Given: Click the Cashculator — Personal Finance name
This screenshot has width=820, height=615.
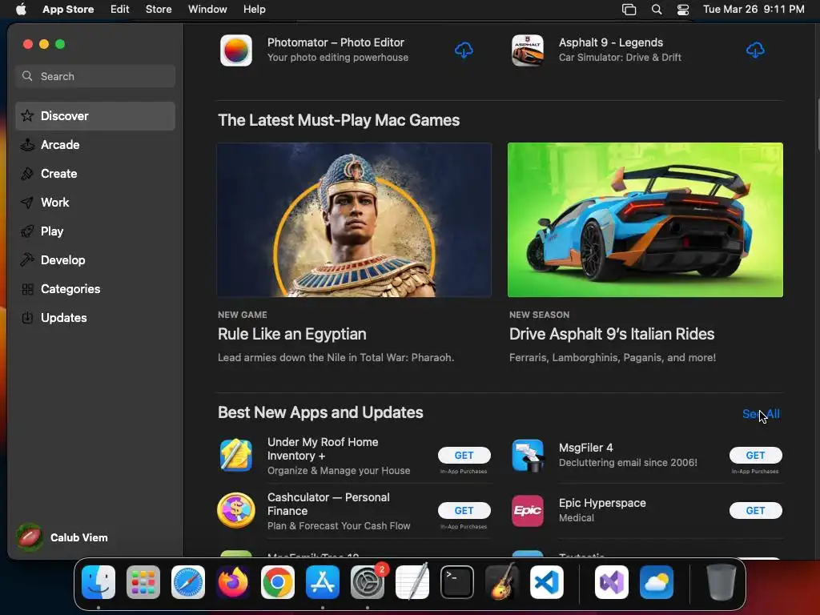Looking at the screenshot, I should [x=328, y=504].
